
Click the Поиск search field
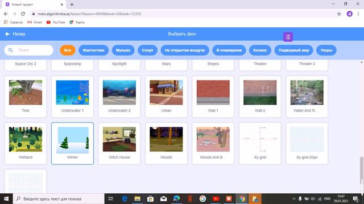click(x=29, y=50)
